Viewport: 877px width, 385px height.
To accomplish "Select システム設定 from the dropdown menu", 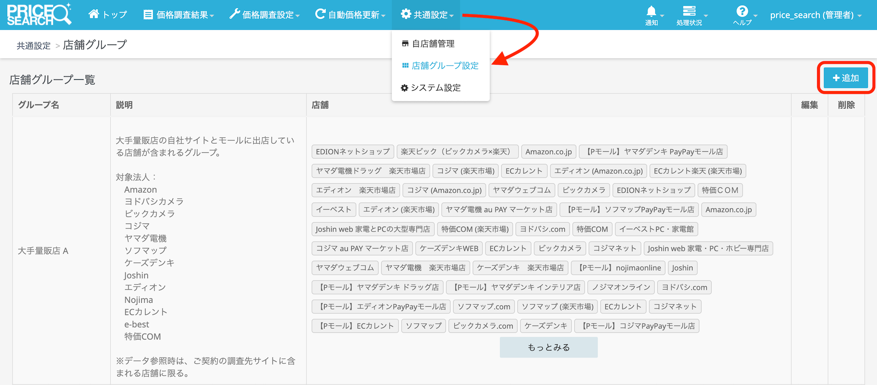I will (436, 88).
